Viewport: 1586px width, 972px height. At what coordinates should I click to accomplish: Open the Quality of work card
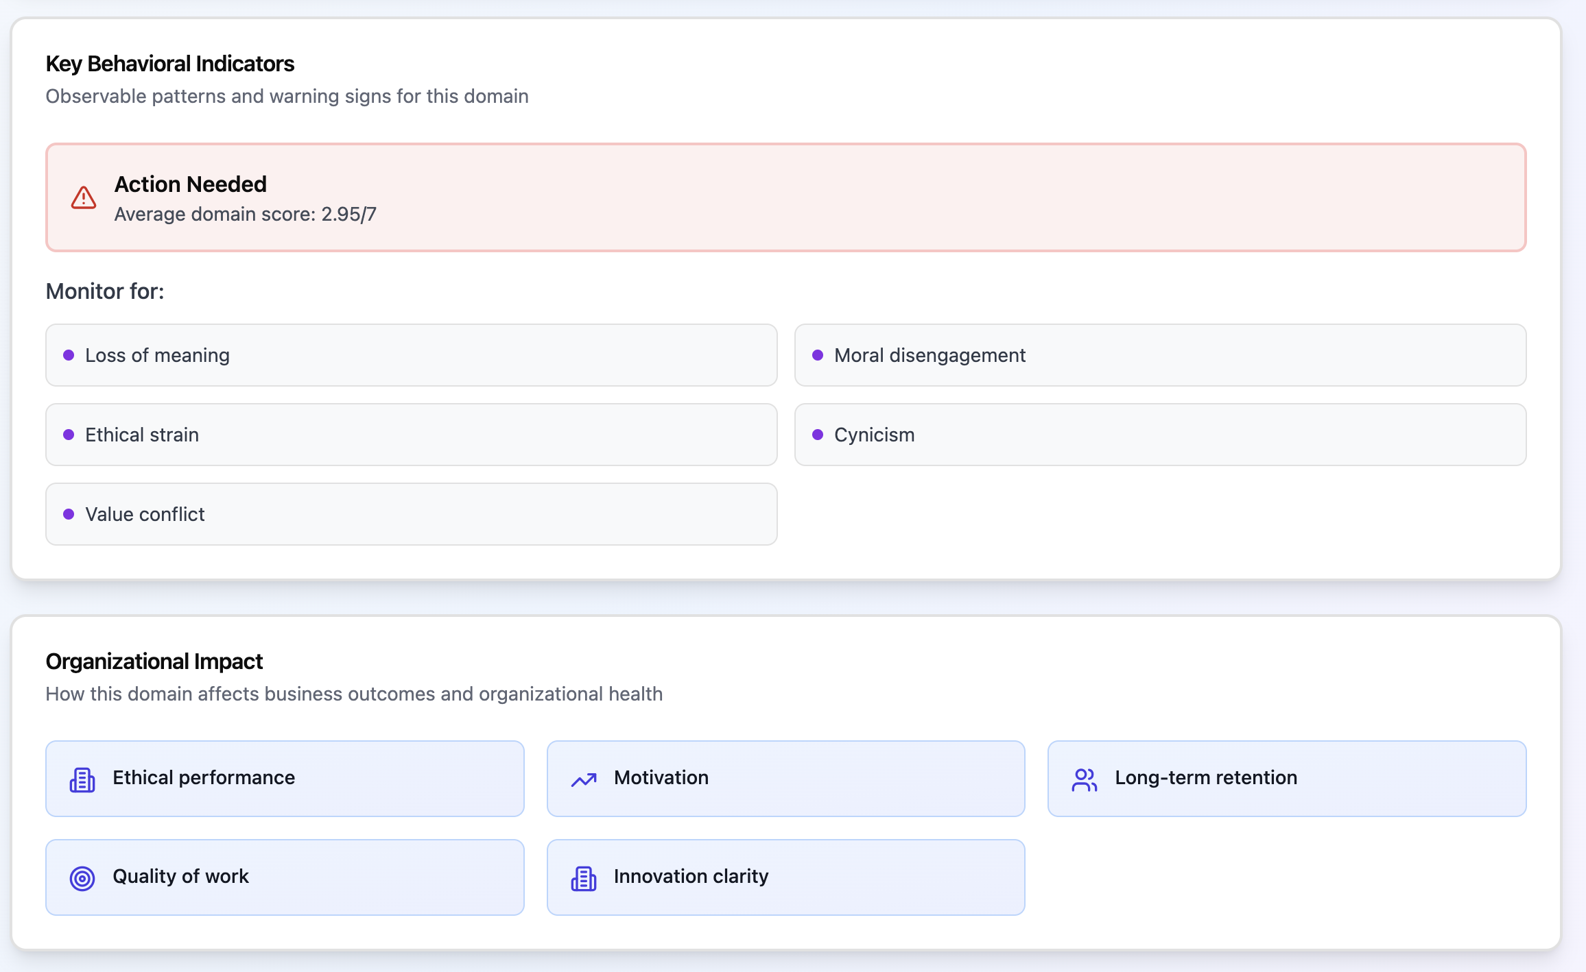click(285, 877)
